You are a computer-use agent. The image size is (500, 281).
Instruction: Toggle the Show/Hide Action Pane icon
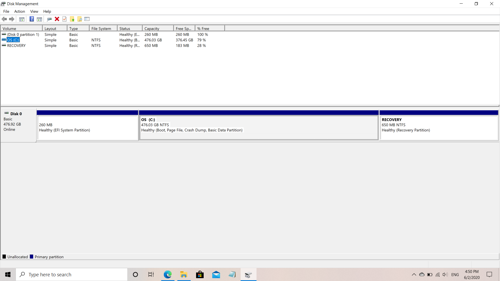pos(39,19)
